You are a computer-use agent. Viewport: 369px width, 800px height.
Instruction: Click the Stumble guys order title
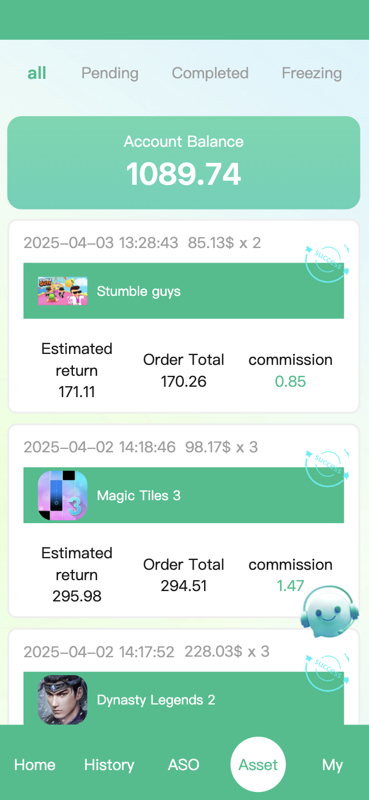pyautogui.click(x=139, y=292)
